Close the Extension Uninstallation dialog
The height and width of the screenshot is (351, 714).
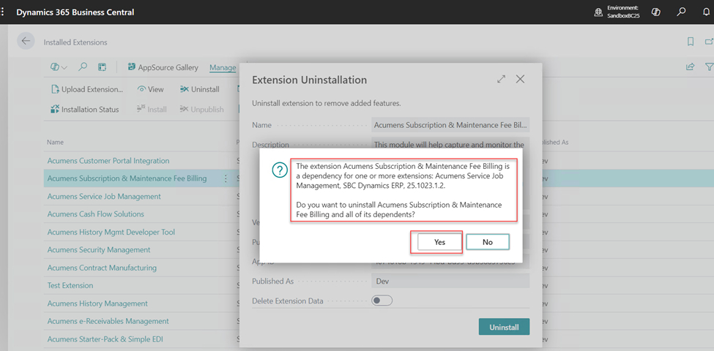click(x=520, y=79)
